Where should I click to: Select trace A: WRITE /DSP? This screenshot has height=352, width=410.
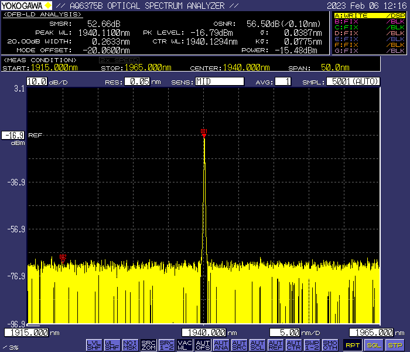pyautogui.click(x=370, y=15)
